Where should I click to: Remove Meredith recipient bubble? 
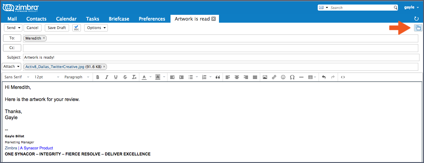click(x=44, y=38)
